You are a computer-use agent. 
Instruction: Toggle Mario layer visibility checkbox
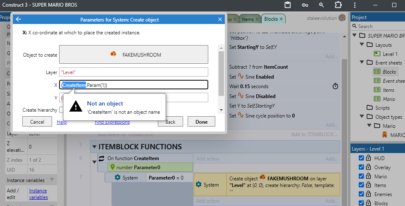coord(361,176)
